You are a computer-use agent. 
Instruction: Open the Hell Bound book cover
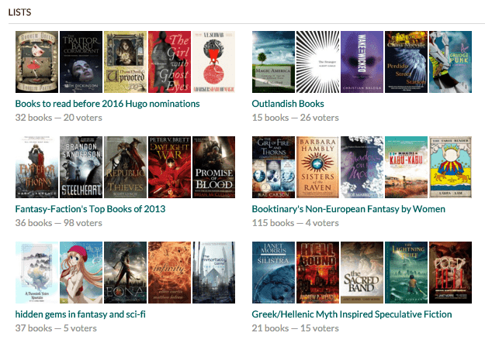(317, 273)
